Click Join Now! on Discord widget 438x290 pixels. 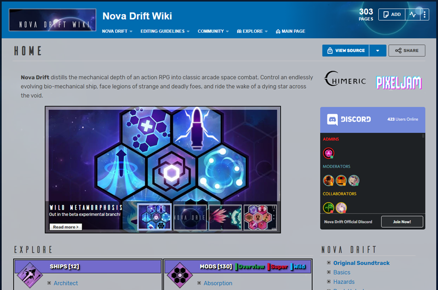(402, 222)
